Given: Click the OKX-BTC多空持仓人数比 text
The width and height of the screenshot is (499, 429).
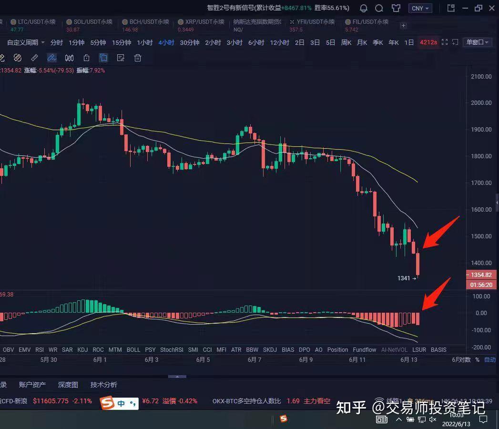Looking at the screenshot, I should coord(246,401).
